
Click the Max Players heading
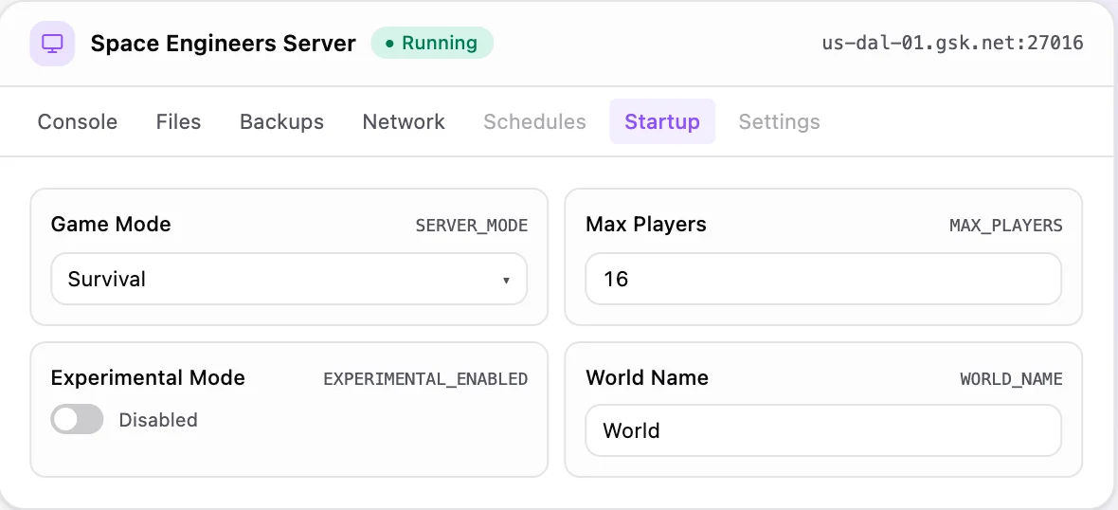point(646,225)
